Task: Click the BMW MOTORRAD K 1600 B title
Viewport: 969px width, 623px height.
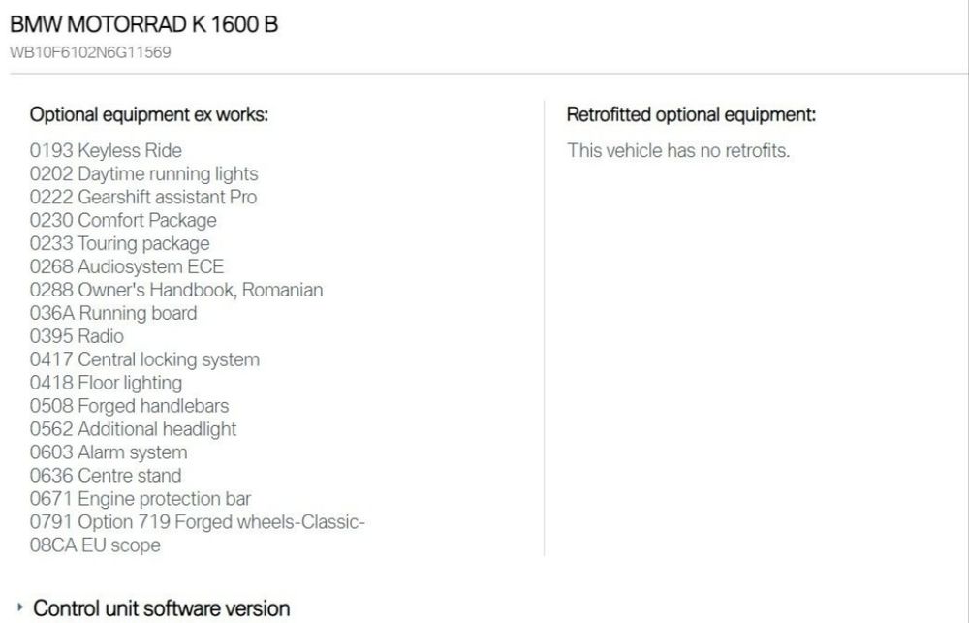Action: (x=144, y=25)
